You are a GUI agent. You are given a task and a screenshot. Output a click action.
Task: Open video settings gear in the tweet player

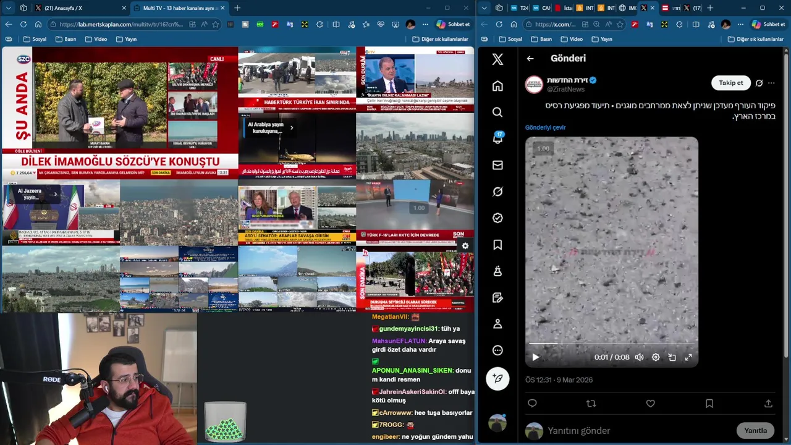[x=656, y=357]
